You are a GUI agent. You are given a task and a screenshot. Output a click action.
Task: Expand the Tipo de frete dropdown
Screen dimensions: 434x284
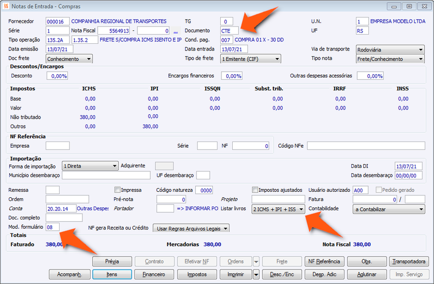(x=251, y=59)
